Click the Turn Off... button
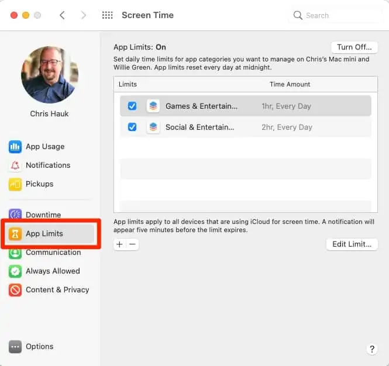 click(x=354, y=47)
